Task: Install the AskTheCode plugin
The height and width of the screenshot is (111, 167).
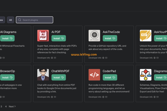Action: [x=110, y=38]
